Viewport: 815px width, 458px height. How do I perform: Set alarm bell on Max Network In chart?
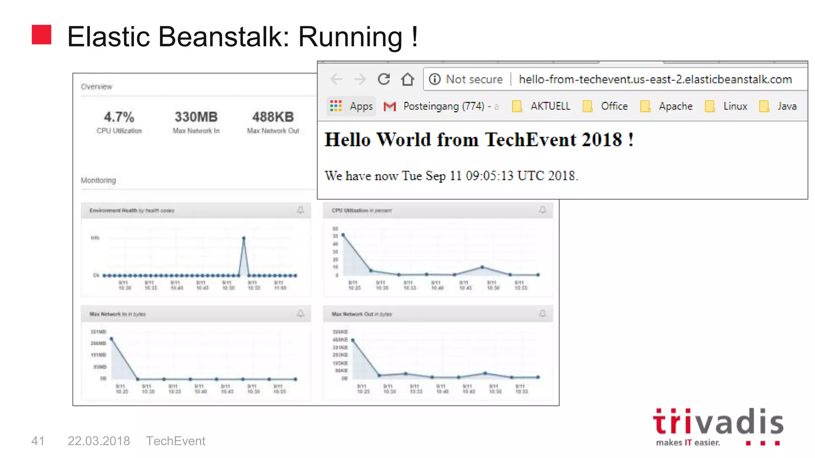coord(300,314)
